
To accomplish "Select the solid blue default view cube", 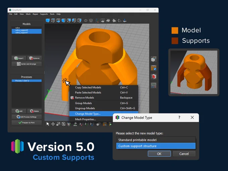I will [48, 20].
